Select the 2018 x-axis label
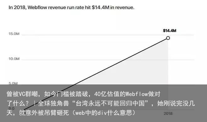 [168, 114]
